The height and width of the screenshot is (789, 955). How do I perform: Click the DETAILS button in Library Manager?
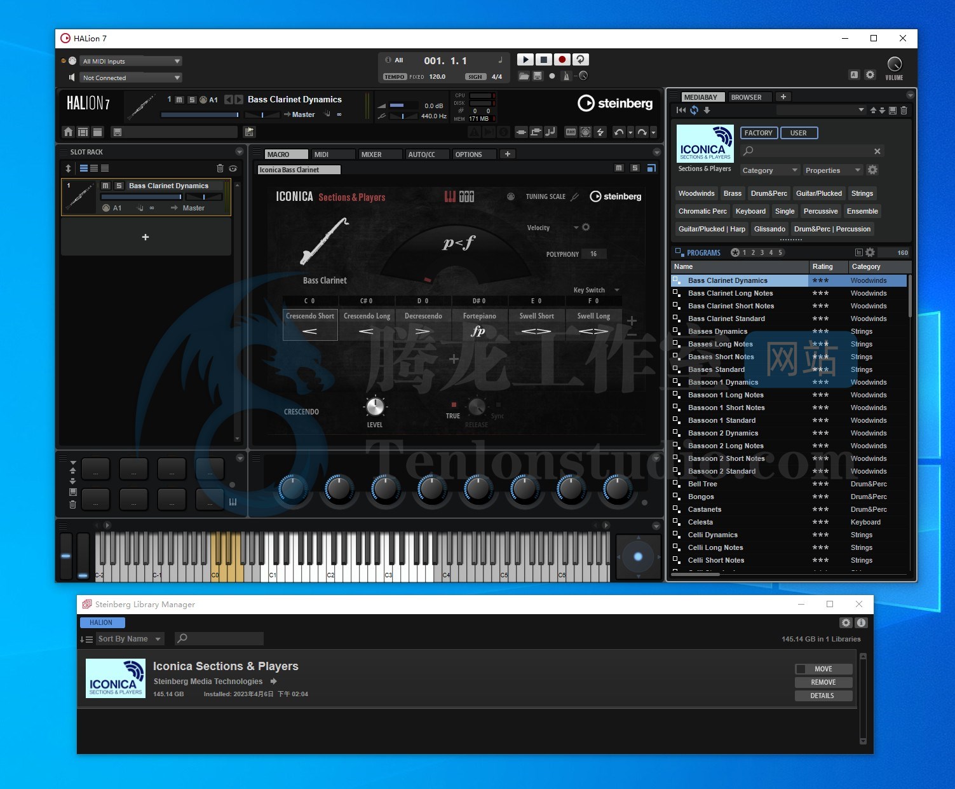pyautogui.click(x=823, y=696)
